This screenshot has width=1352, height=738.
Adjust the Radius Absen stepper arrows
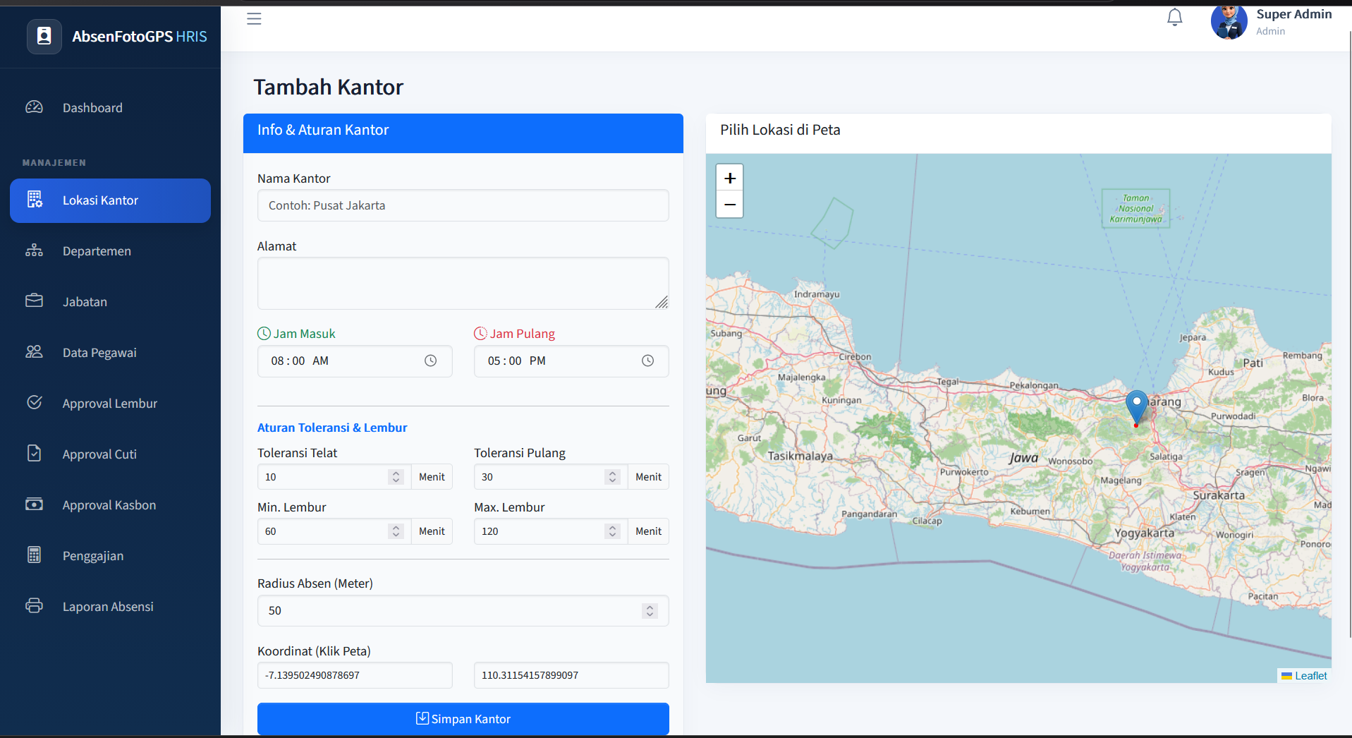click(x=650, y=611)
